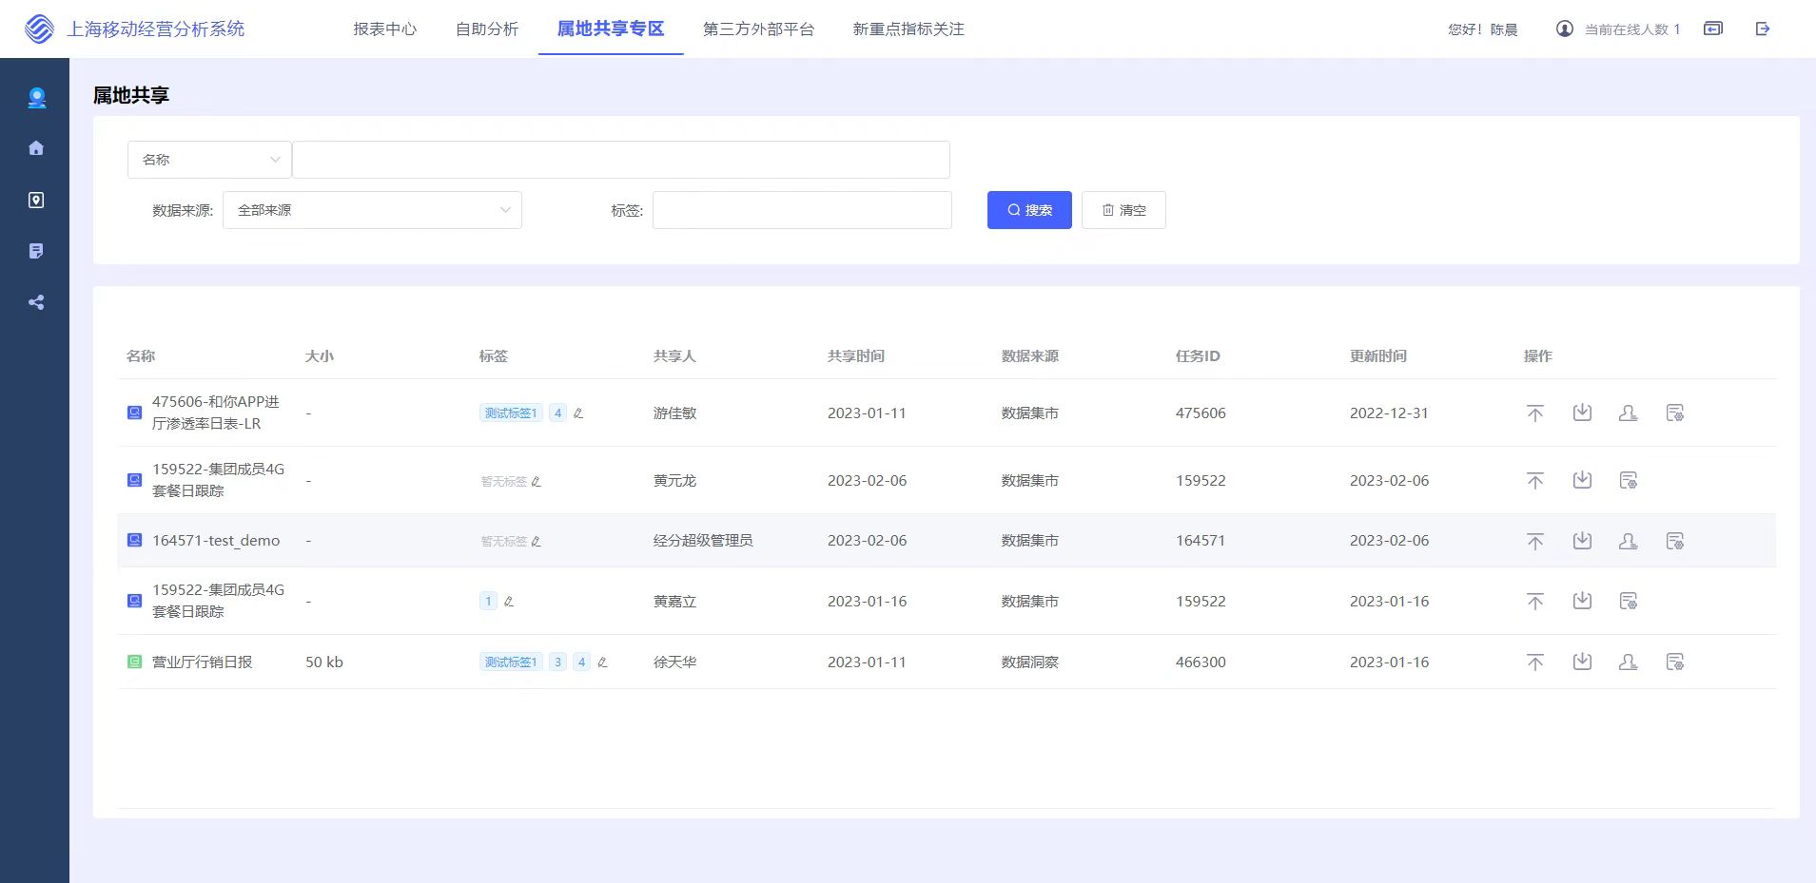Select the 属地共享专区 tab
The width and height of the screenshot is (1816, 883).
point(611,29)
